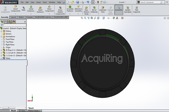Create an Exploded View
This screenshot has width=169, height=112.
coord(103,10)
